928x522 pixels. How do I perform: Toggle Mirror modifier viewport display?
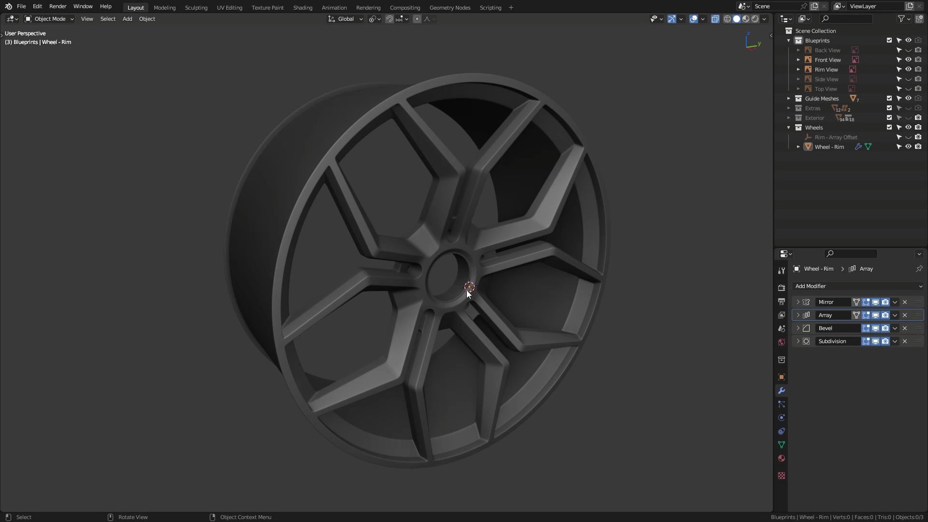pyautogui.click(x=875, y=302)
